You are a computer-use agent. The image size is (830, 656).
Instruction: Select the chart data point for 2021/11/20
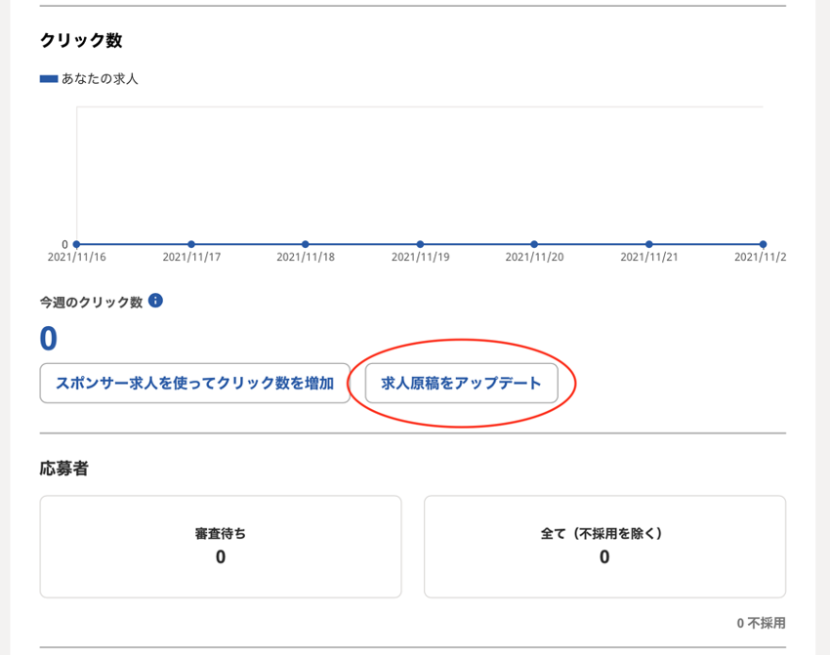click(534, 244)
